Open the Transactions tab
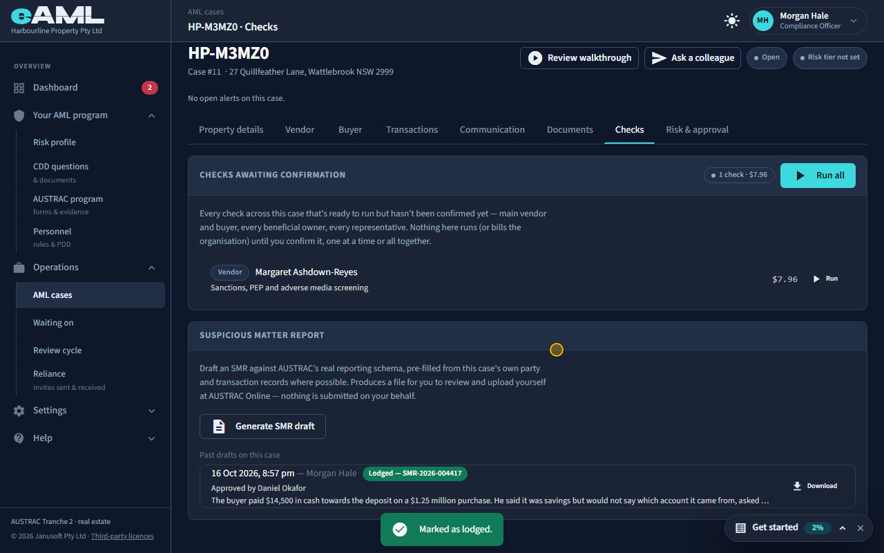The image size is (884, 553). point(412,130)
